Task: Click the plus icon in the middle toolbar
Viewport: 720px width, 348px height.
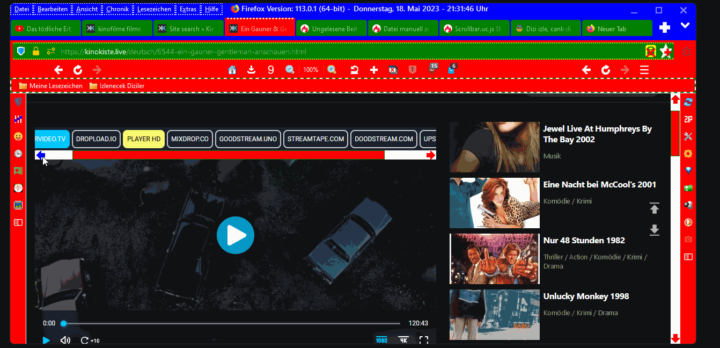Action: point(374,70)
